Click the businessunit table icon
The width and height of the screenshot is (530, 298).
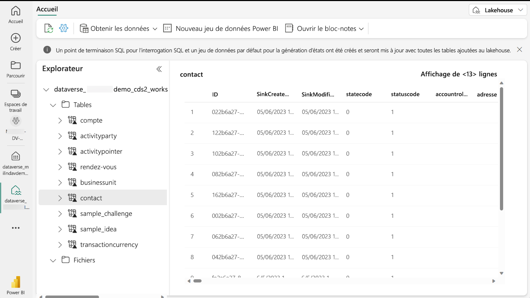[x=72, y=182]
